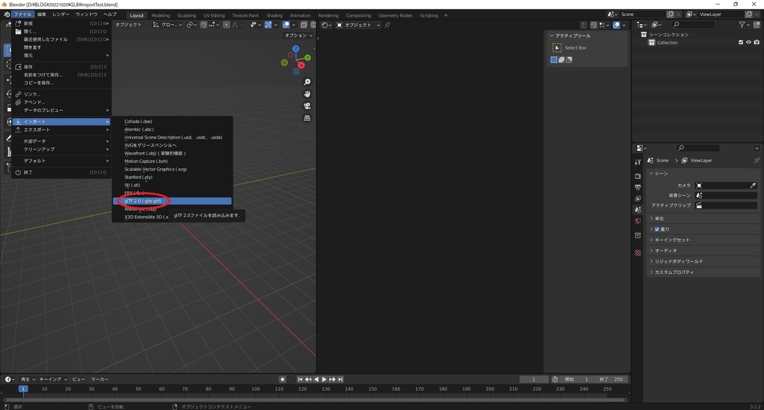This screenshot has width=764, height=410.
Task: Hide Collection with the eye icon
Action: pos(749,43)
